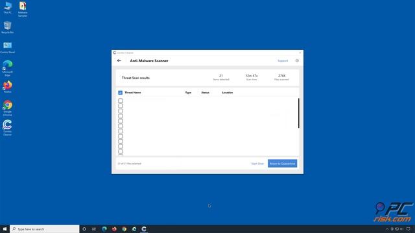Open the notification center icon
This screenshot has width=415, height=233.
coord(409,228)
